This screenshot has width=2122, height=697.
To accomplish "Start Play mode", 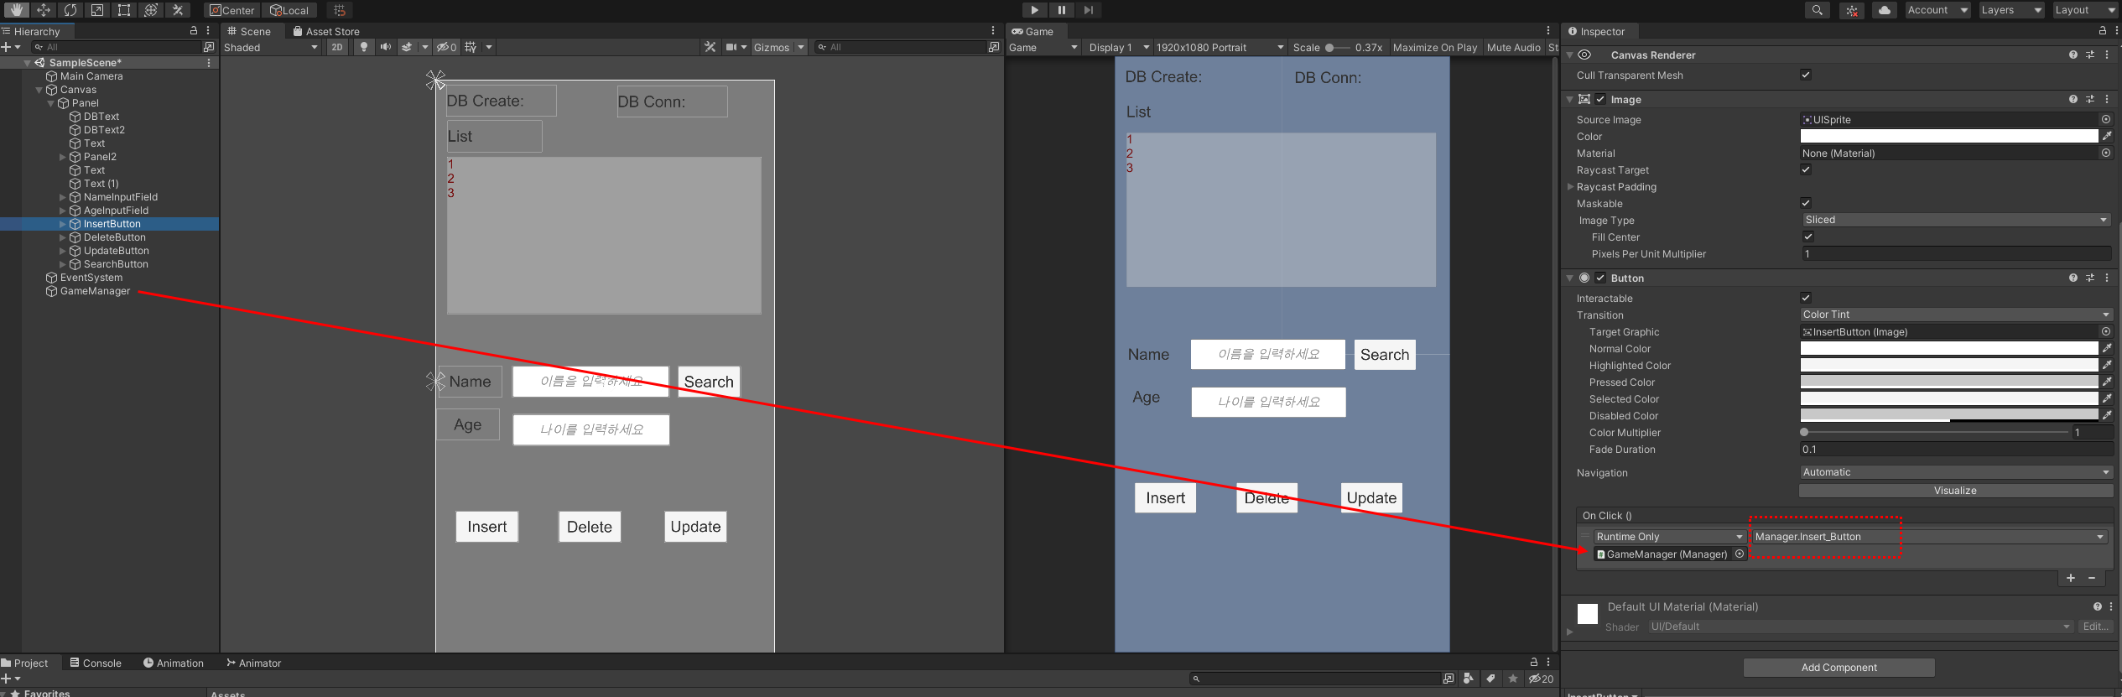I will pyautogui.click(x=1035, y=10).
